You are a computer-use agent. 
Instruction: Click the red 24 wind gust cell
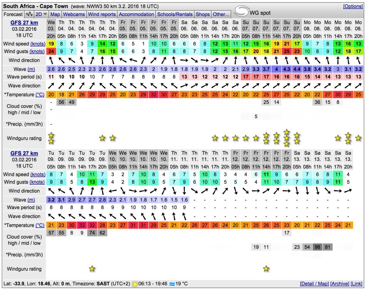point(51,51)
